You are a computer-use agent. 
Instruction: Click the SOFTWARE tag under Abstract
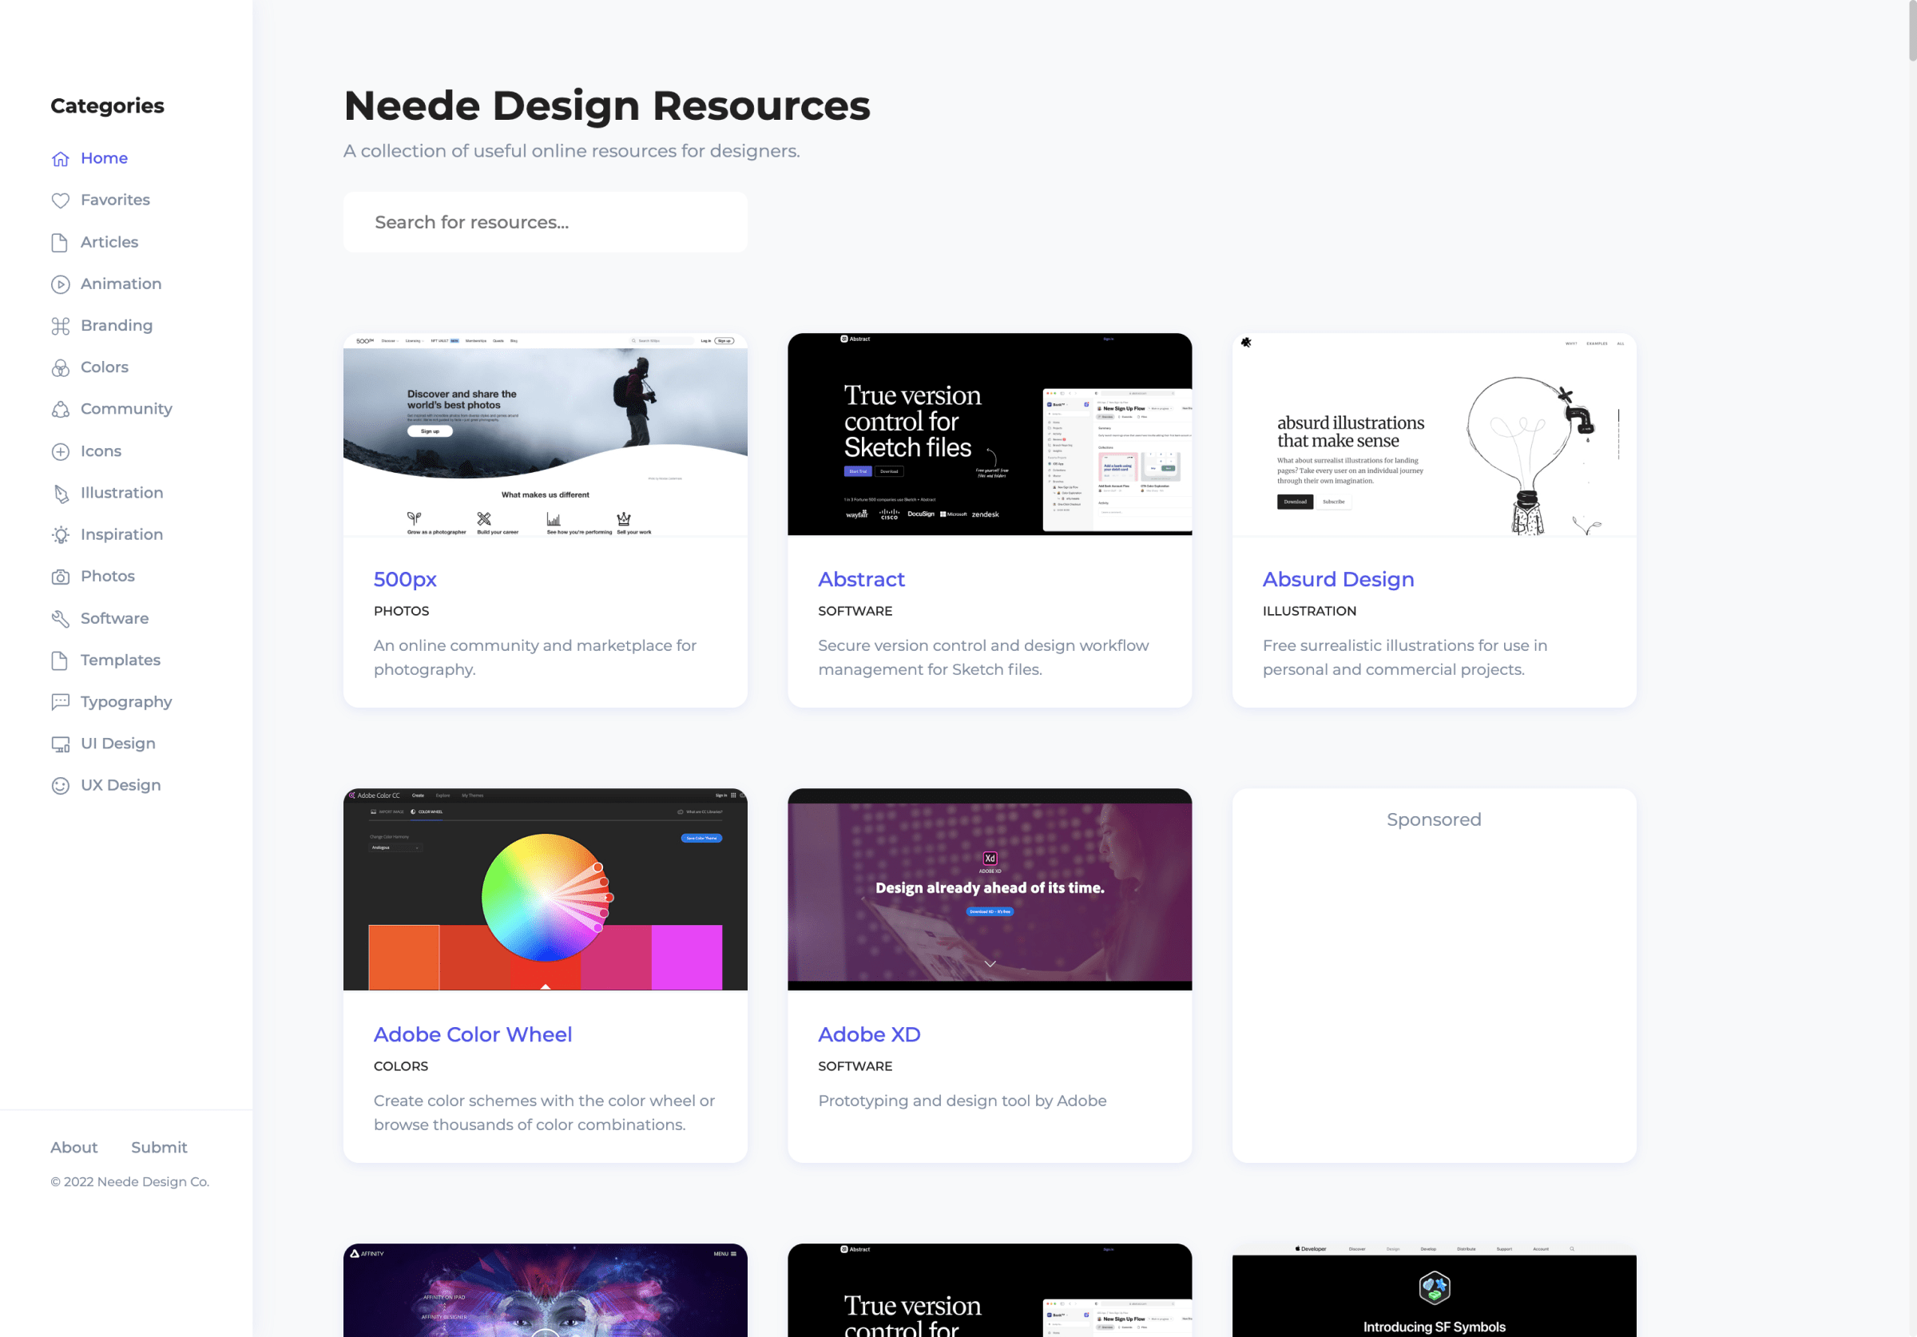coord(855,610)
